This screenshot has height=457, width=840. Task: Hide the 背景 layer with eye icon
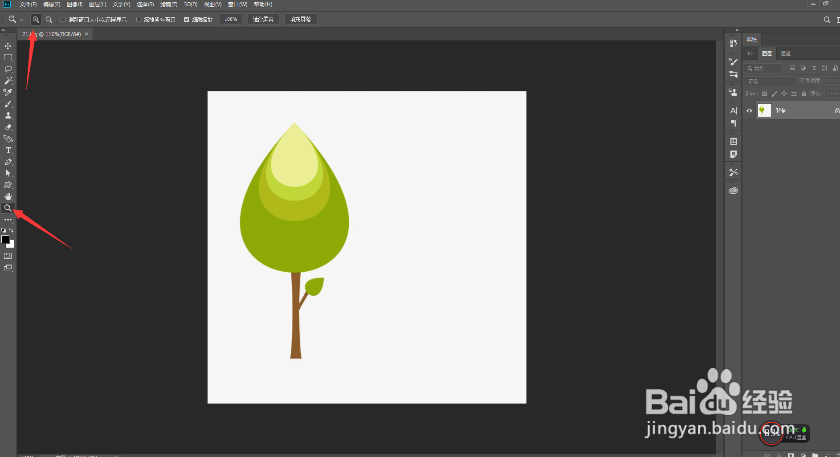tap(750, 110)
